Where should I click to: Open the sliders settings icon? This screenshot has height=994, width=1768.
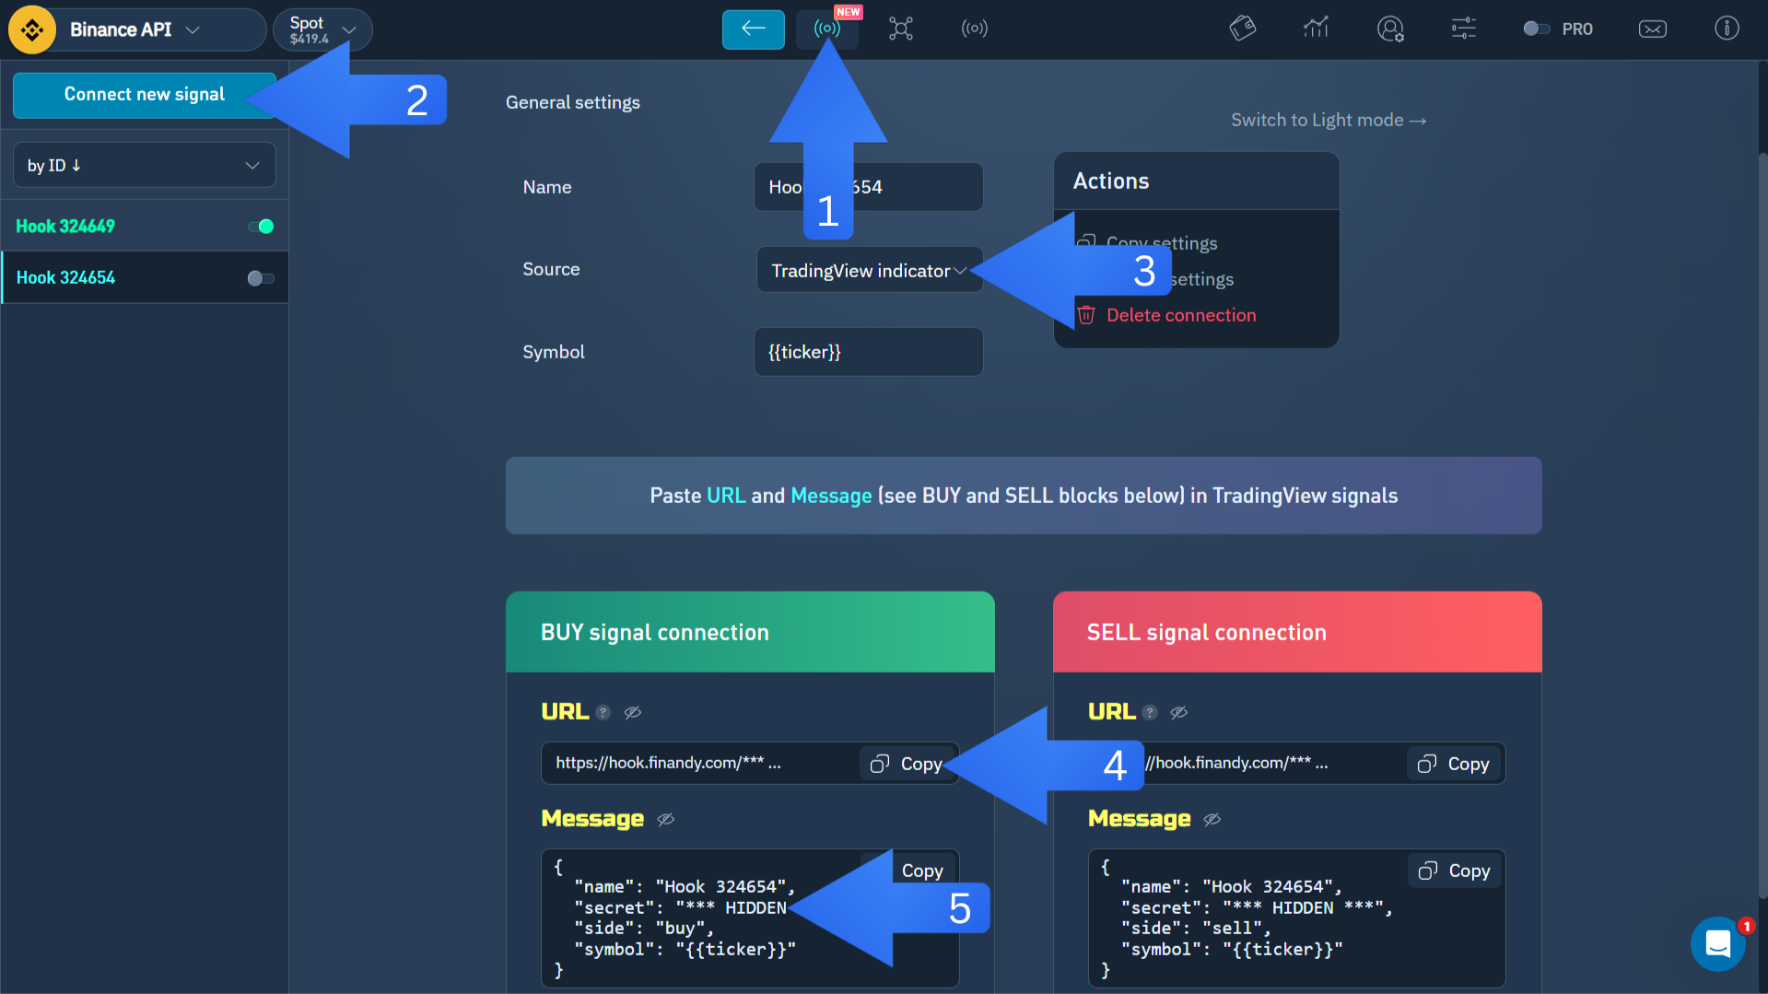pos(1464,29)
